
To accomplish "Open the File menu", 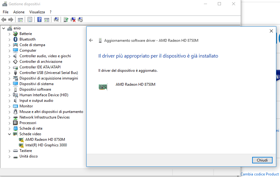I will [x=6, y=12].
